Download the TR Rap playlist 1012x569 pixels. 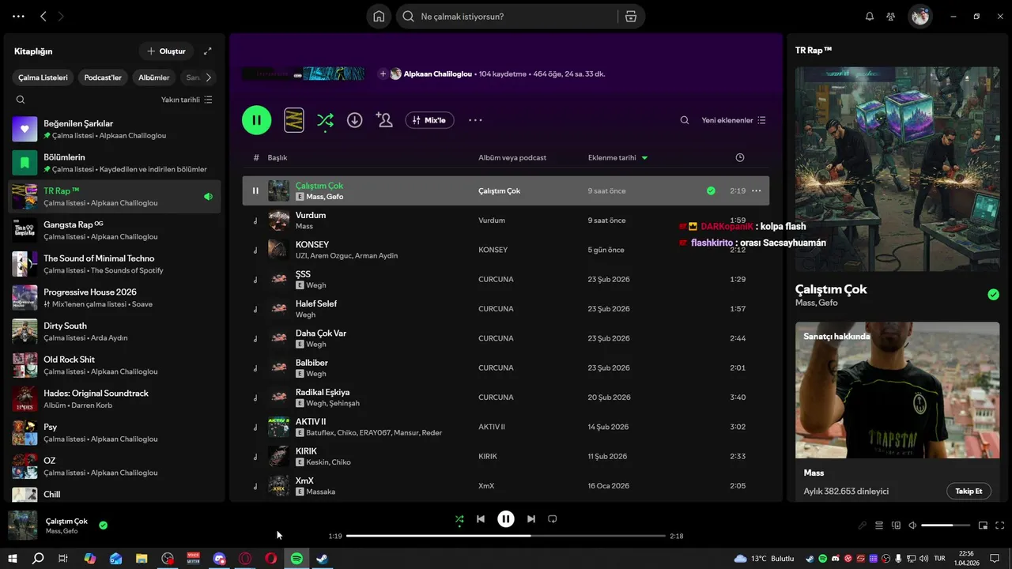tap(355, 120)
